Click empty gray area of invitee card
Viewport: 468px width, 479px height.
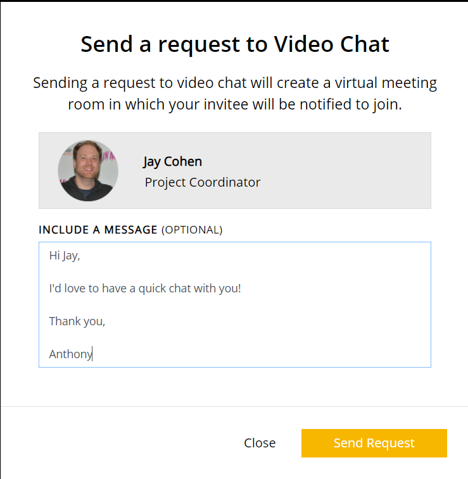[345, 170]
